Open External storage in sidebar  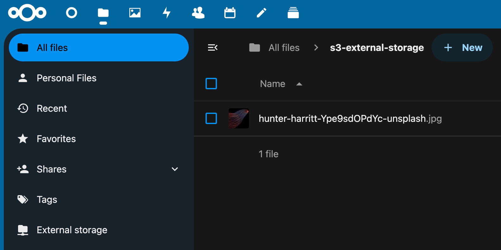click(99, 230)
